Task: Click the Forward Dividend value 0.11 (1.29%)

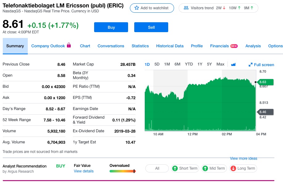Action: click(124, 120)
